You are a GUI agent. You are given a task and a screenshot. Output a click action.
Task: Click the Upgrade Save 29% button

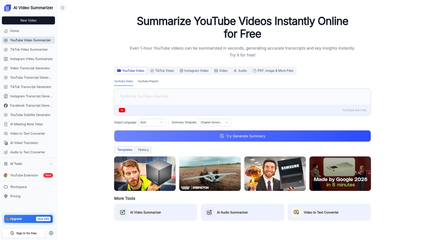coord(28,219)
